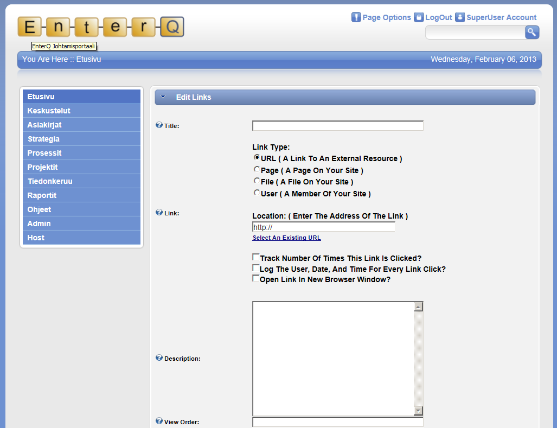
Task: Open the Strategia menu item
Action: click(82, 139)
